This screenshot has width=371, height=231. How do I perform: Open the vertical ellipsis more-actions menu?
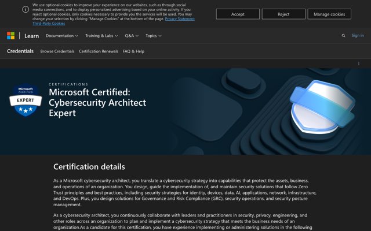(359, 64)
